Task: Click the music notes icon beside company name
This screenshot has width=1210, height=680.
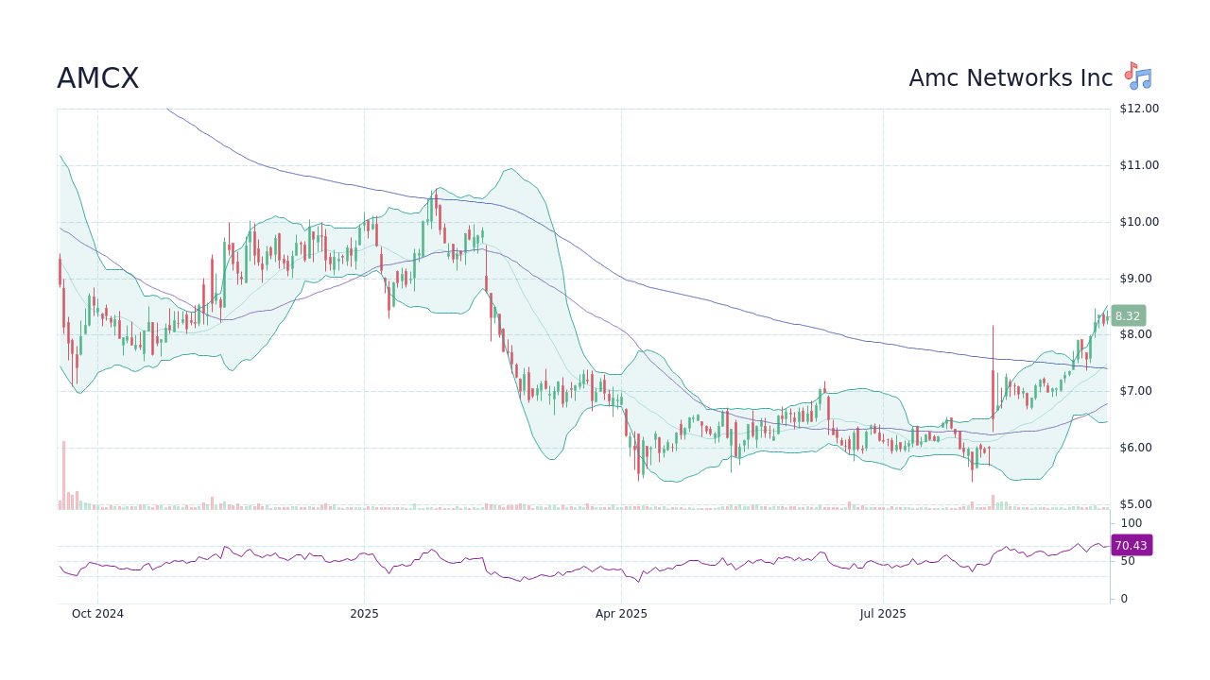Action: click(x=1137, y=76)
